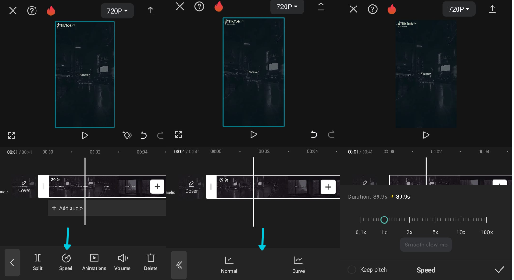Open 720P resolution dropdown in right panel
Viewport: 514px width, 280px height.
[x=458, y=9]
